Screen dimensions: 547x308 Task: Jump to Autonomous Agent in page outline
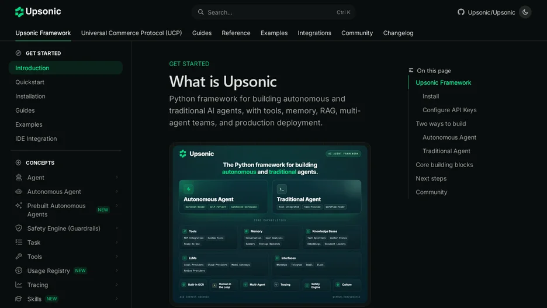point(449,137)
